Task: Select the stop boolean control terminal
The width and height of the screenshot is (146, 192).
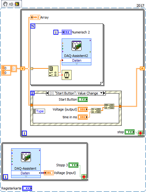Action: 130,132
